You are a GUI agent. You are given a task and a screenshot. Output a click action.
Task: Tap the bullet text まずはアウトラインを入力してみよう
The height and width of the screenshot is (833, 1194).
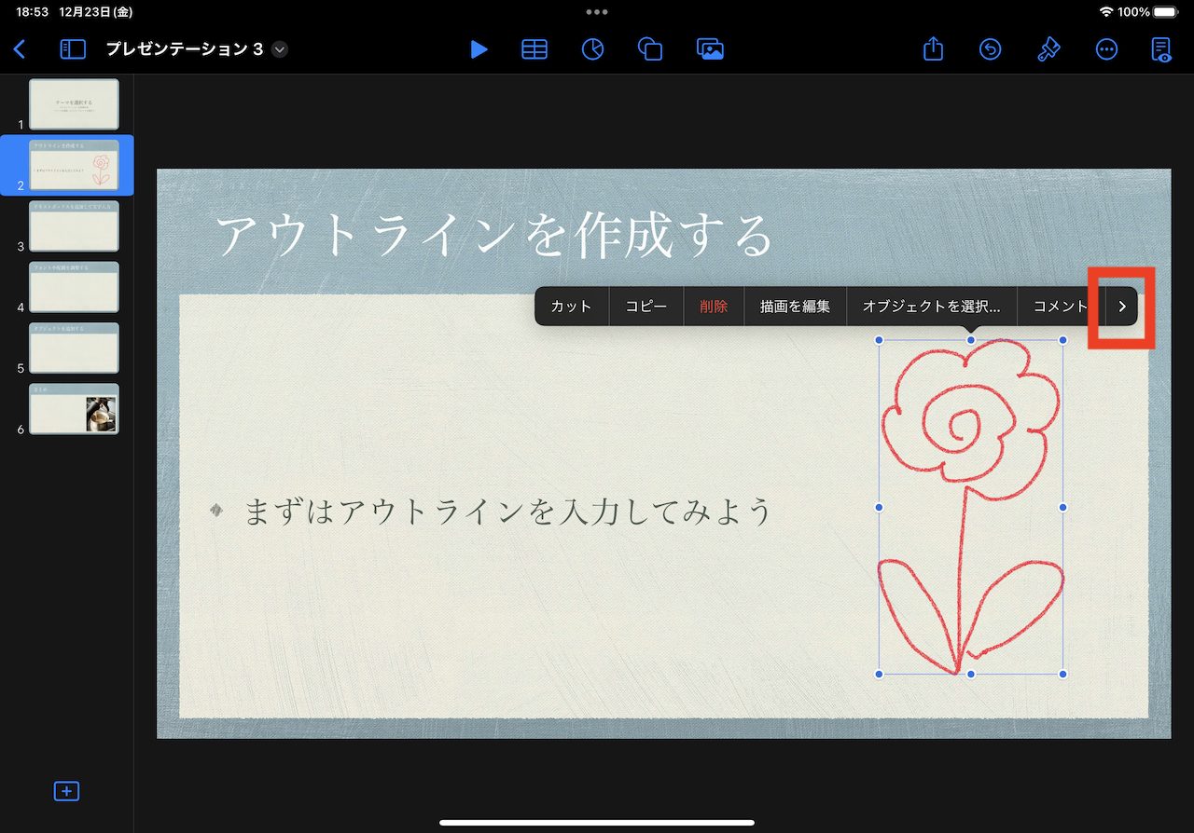pos(508,512)
